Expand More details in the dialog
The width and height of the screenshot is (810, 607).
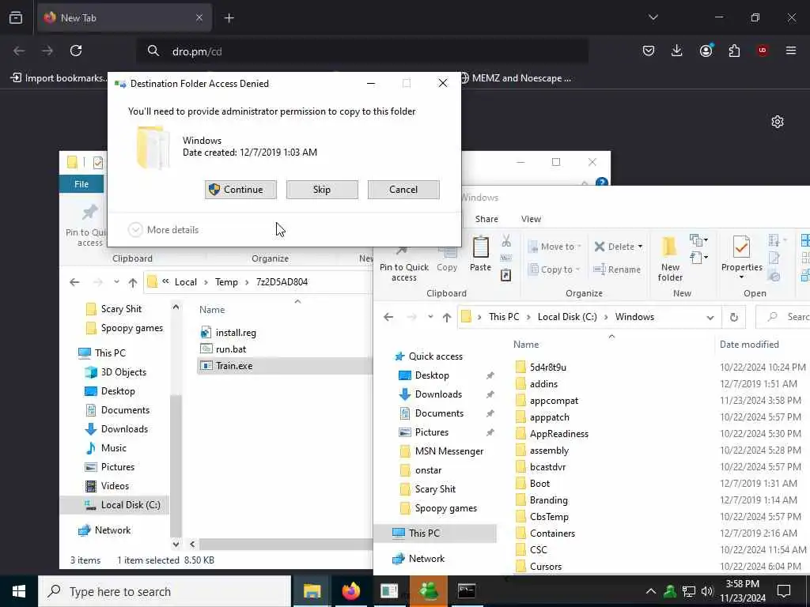[x=164, y=230]
